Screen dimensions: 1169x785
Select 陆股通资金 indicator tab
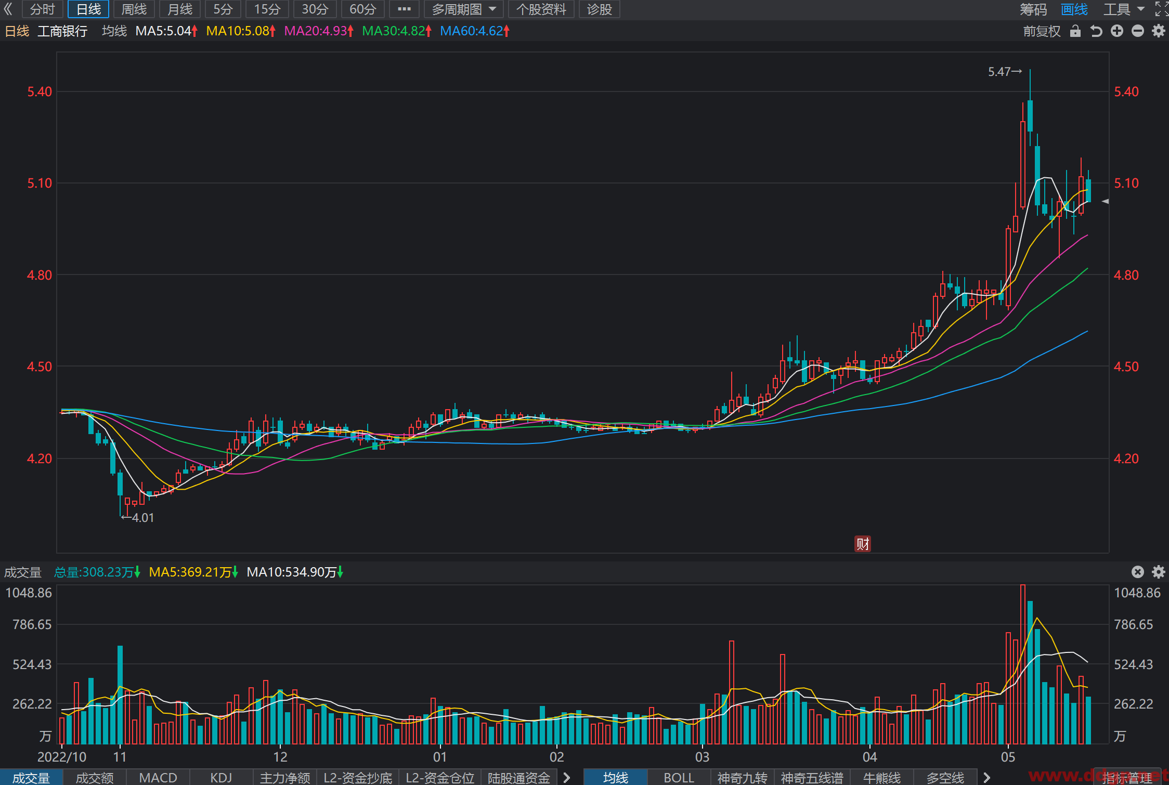[519, 778]
